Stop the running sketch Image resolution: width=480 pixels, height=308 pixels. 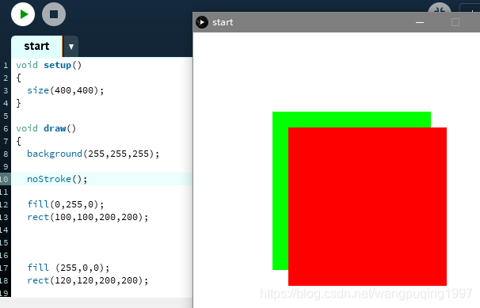(54, 14)
